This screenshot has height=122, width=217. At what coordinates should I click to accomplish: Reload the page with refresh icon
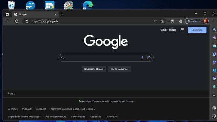tap(17, 21)
